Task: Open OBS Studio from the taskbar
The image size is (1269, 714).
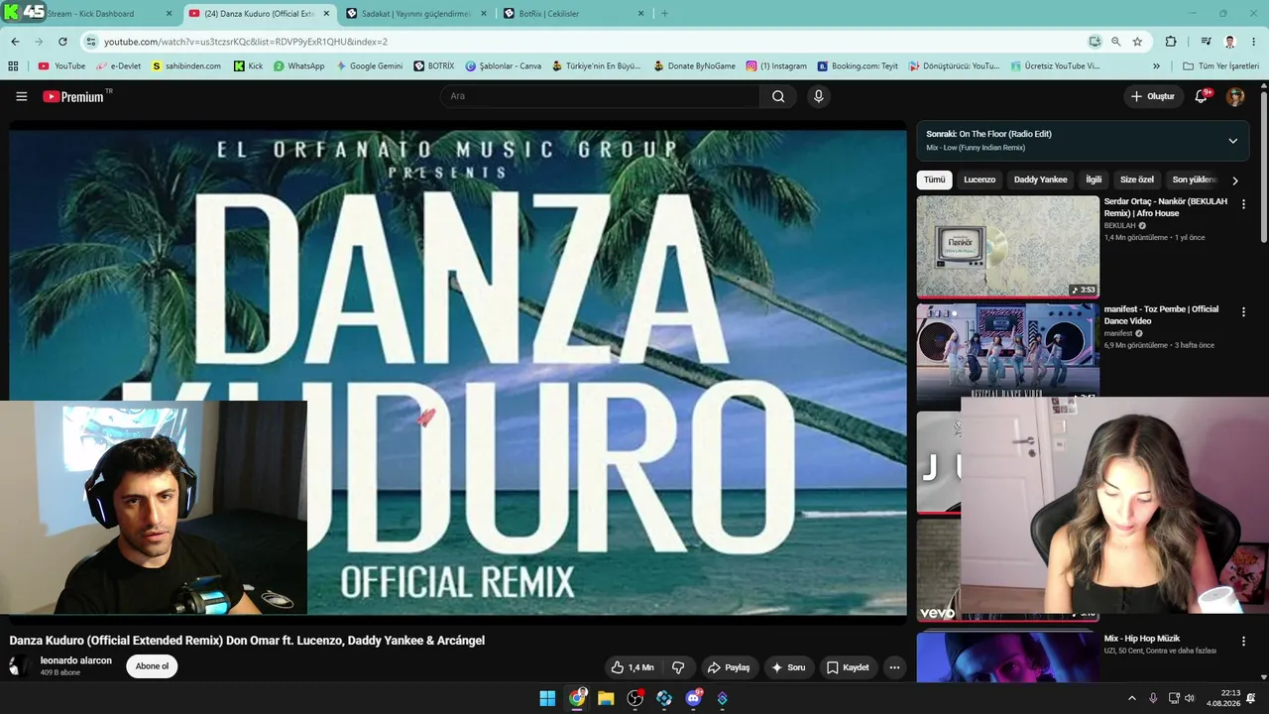Action: point(635,698)
